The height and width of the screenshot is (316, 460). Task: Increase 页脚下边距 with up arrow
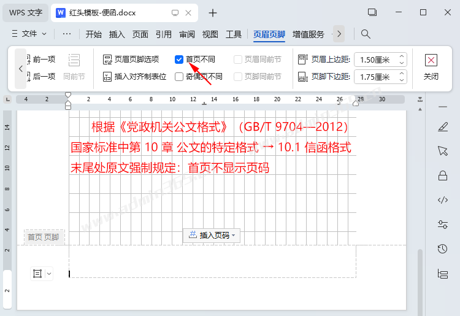coord(402,74)
